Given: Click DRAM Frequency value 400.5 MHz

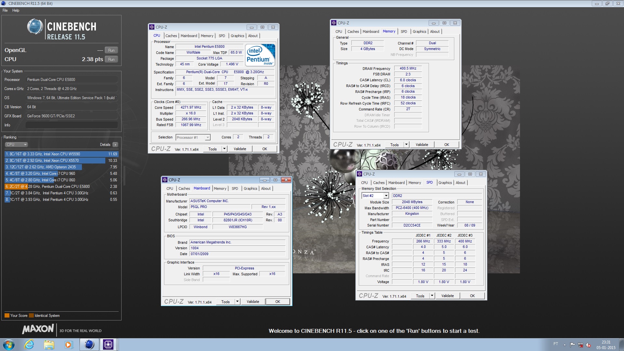Looking at the screenshot, I should pyautogui.click(x=408, y=69).
